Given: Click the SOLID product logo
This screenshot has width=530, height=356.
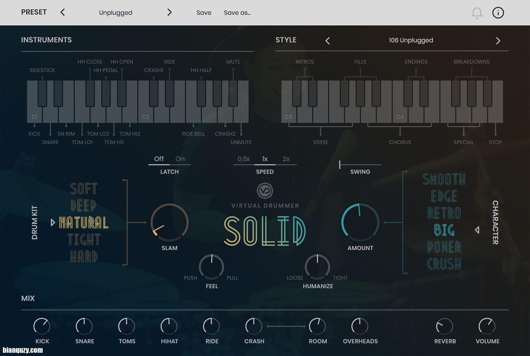Looking at the screenshot, I should click(x=265, y=231).
